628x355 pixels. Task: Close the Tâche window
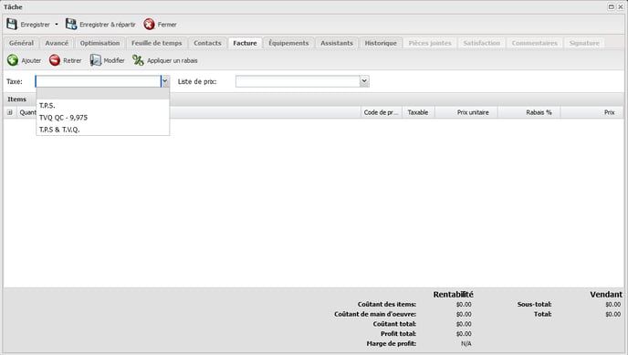[x=621, y=6]
